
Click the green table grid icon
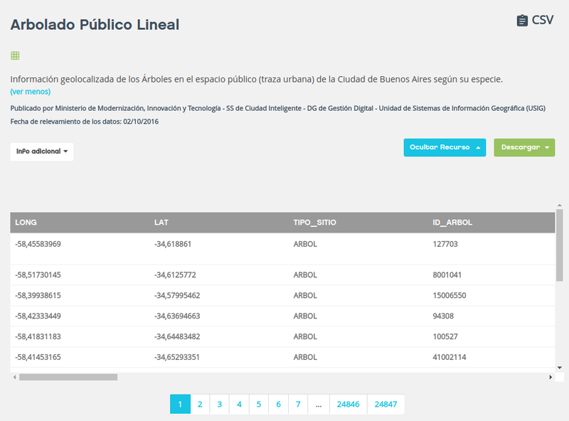click(15, 55)
